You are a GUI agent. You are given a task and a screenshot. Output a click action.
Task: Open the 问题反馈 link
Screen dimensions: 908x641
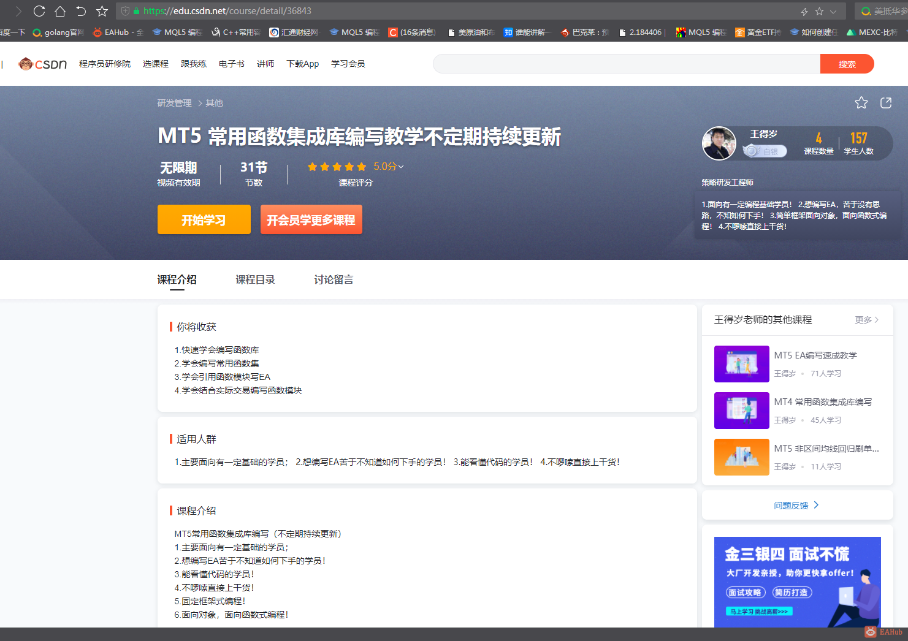pos(793,504)
